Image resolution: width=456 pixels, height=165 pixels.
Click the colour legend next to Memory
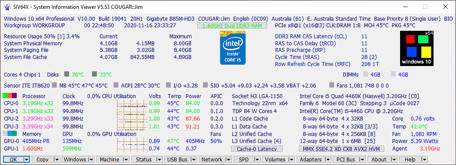pos(10,133)
